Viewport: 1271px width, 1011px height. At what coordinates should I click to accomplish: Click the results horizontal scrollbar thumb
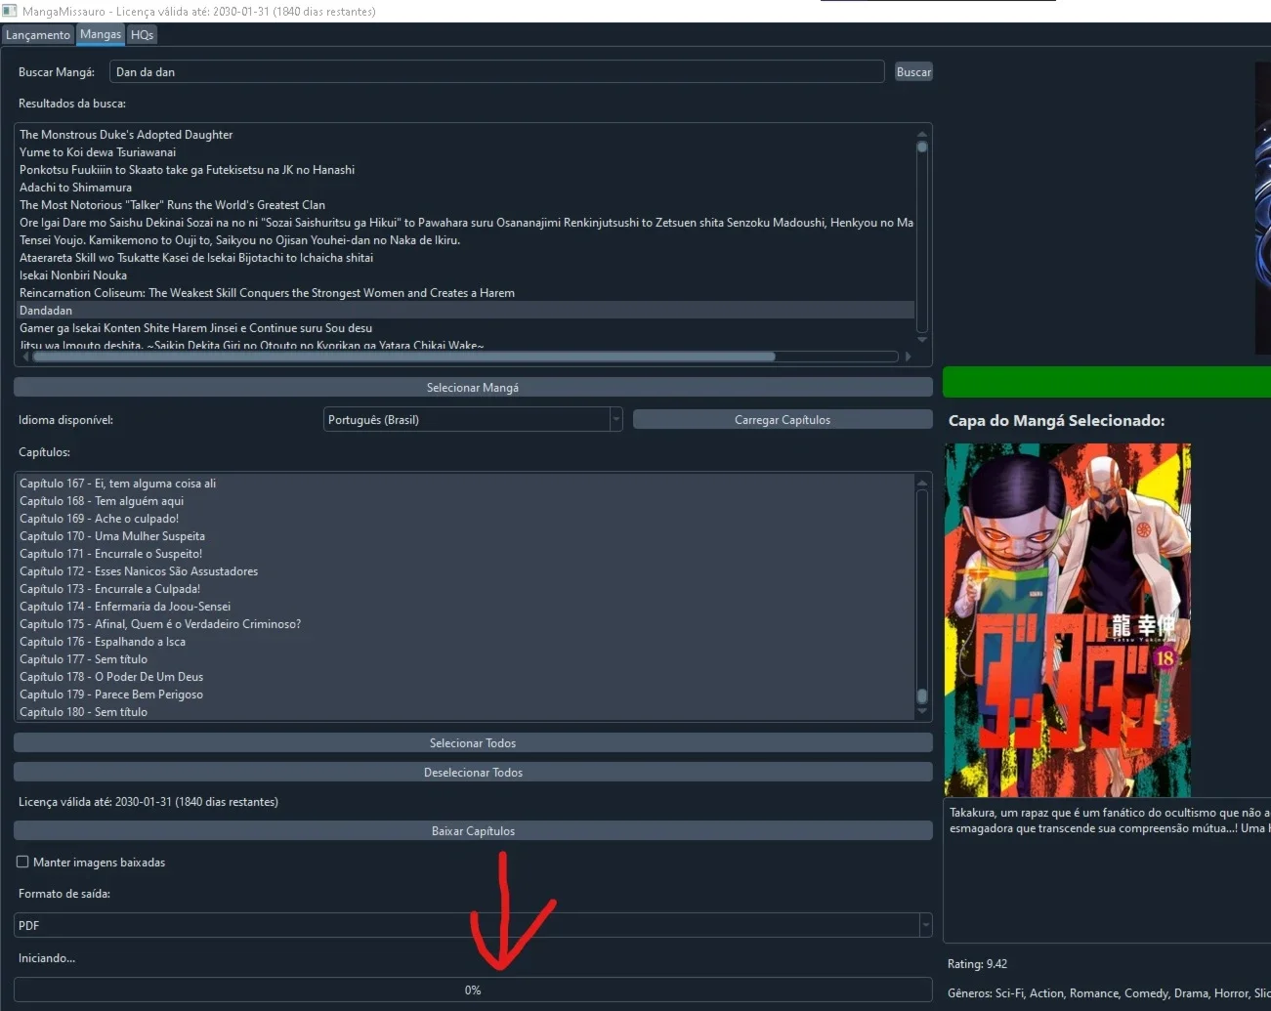coord(403,357)
